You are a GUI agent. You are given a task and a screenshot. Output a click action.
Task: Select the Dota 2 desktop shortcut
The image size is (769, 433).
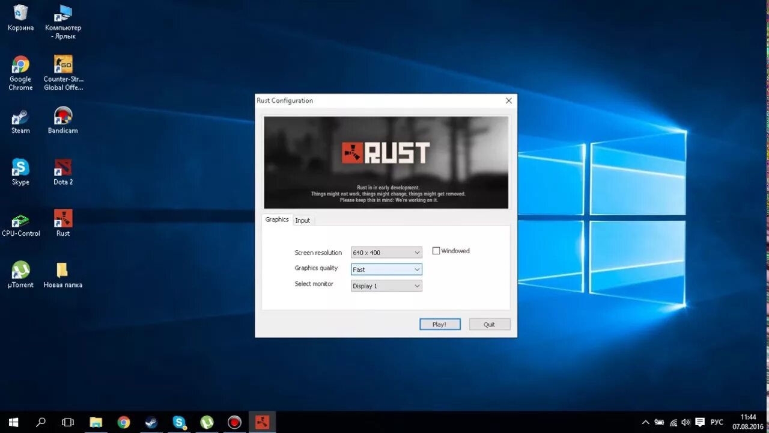coord(63,172)
